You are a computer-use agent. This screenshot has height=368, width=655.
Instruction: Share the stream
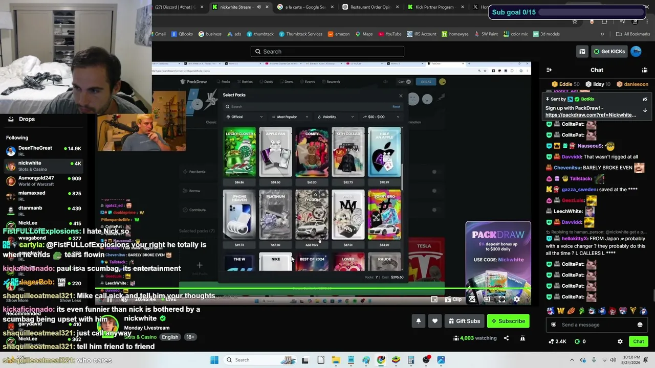pyautogui.click(x=506, y=338)
